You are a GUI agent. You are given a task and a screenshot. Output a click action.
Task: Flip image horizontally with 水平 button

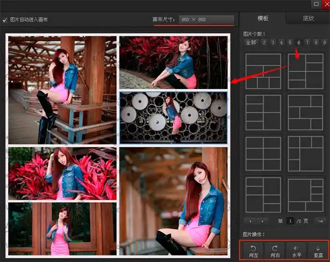click(x=296, y=250)
